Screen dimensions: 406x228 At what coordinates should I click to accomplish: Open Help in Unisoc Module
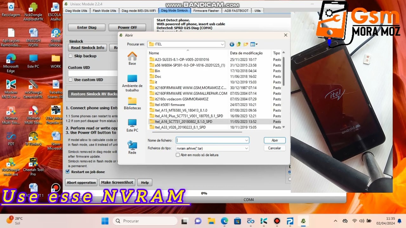pos(145,182)
